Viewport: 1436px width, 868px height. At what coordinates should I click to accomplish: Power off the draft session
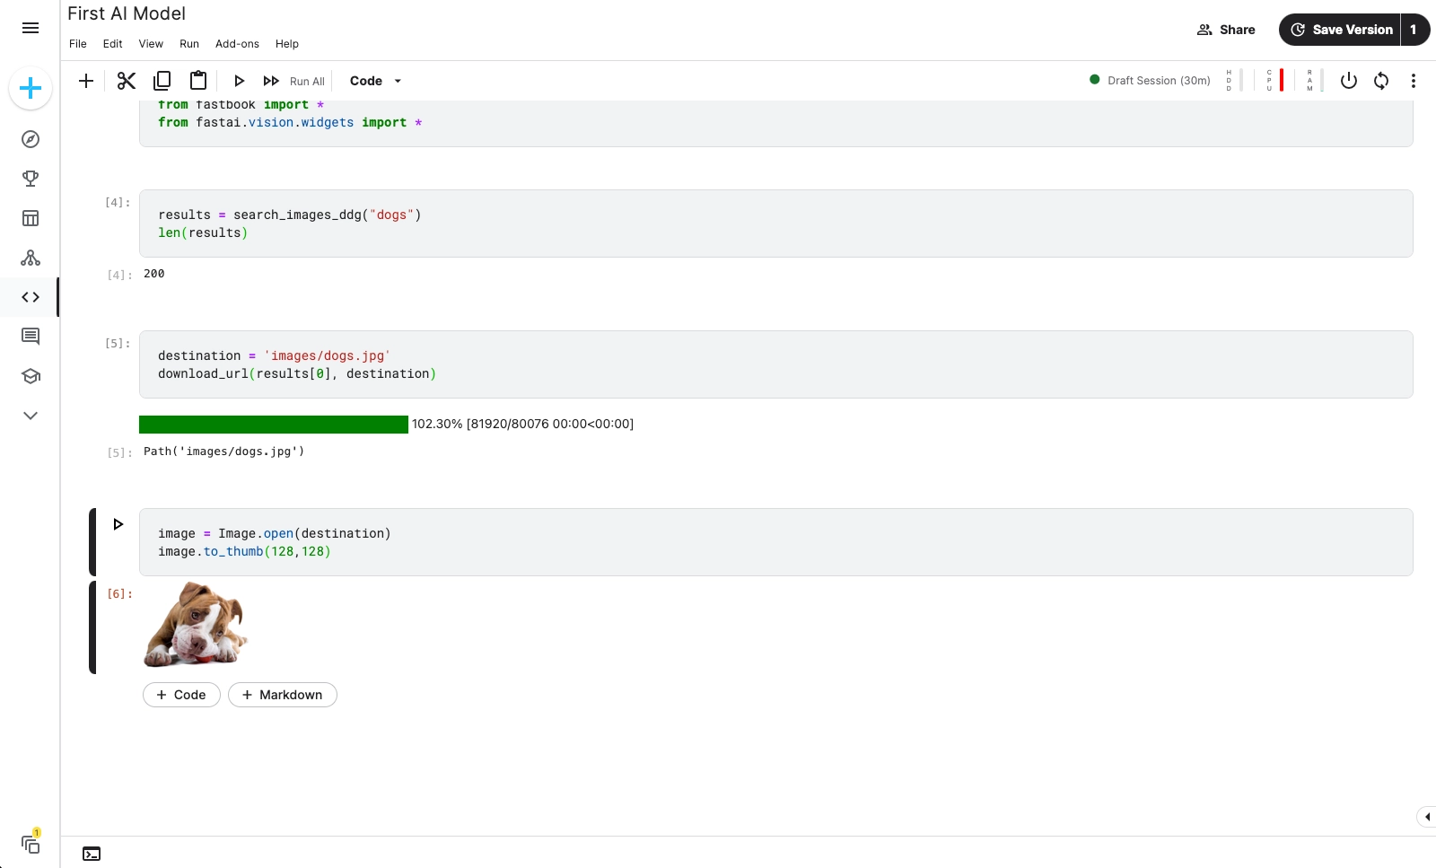pyautogui.click(x=1348, y=81)
